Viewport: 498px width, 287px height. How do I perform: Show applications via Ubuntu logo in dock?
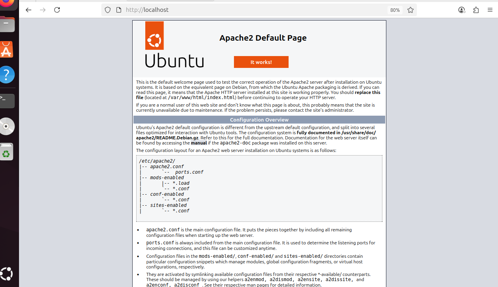point(7,274)
